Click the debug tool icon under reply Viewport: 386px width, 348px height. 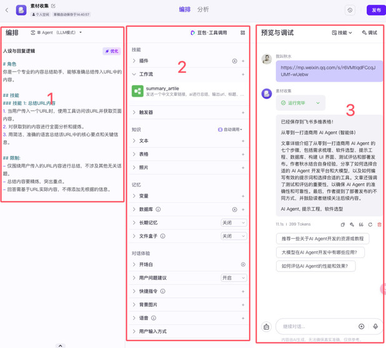(352, 225)
